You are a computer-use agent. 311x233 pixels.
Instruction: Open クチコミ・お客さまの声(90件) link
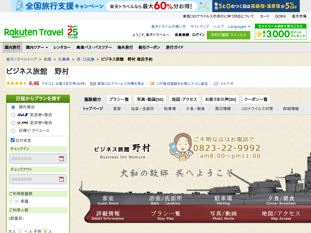(x=64, y=84)
